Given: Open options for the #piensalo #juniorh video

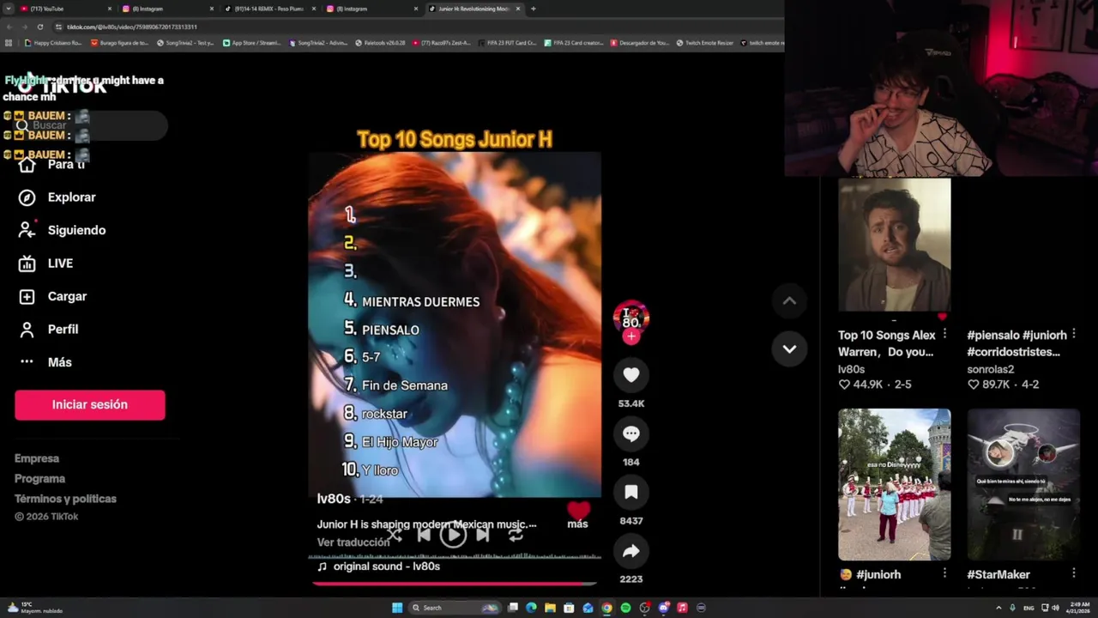Looking at the screenshot, I should (1074, 334).
